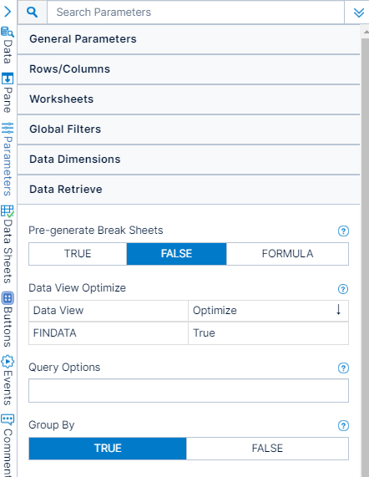Open help for Pre-generate Break Sheets
The image size is (369, 477).
tap(343, 231)
